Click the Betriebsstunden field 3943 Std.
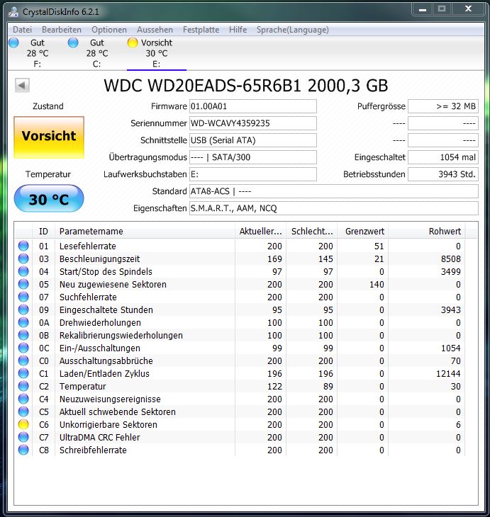Viewport: 490px width, 517px height. (x=443, y=174)
